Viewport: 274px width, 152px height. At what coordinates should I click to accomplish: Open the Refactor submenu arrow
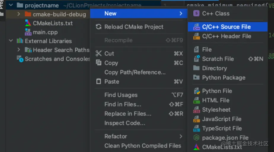click(x=181, y=136)
